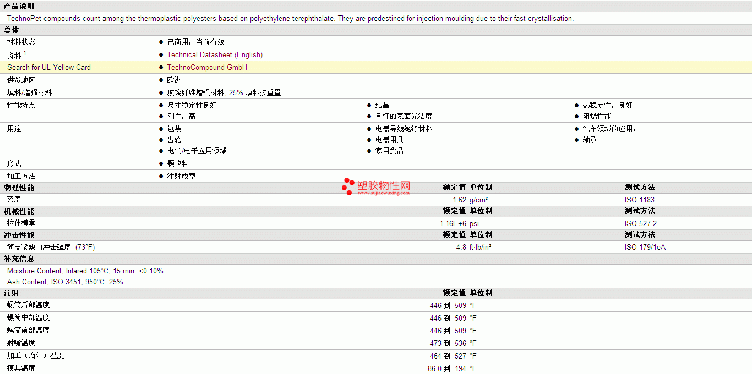This screenshot has height=374, width=752.
Task: Select the 1.16E+6 tensile modulus value
Action: point(453,224)
